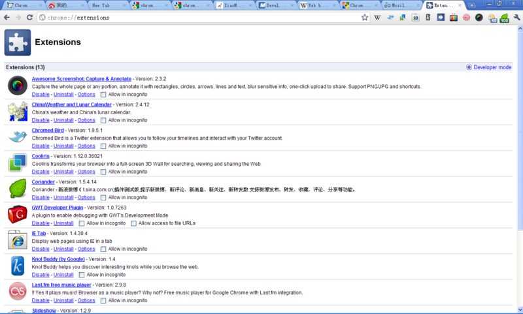The width and height of the screenshot is (523, 314).
Task: Go back with the browser back arrow
Action: coord(7,18)
